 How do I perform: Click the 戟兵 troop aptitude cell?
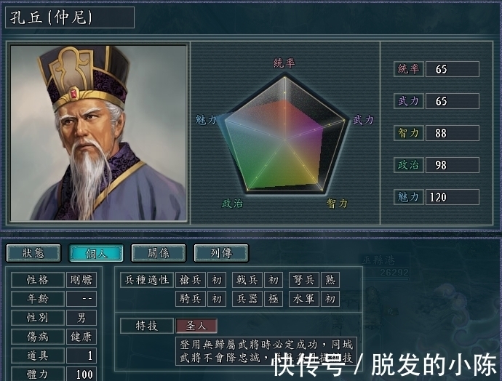pyautogui.click(x=247, y=280)
